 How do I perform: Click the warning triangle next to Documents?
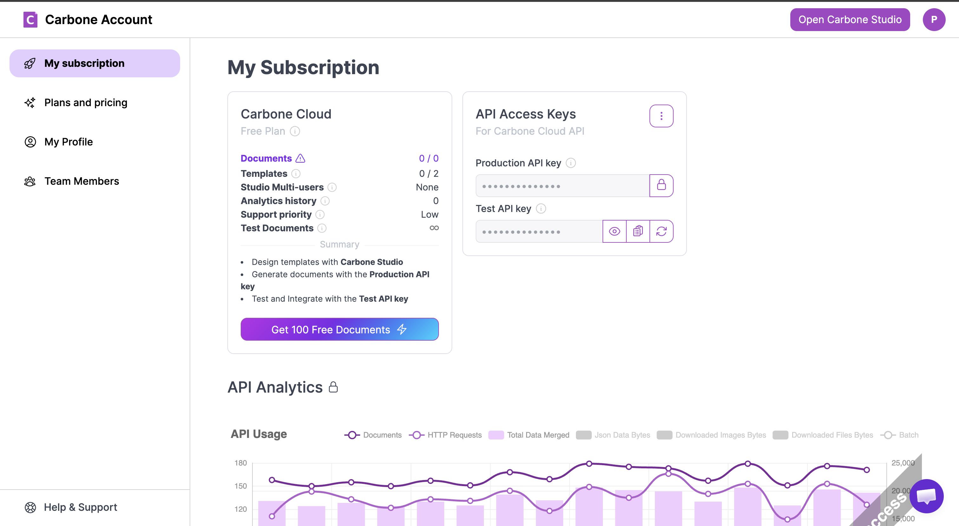click(300, 158)
